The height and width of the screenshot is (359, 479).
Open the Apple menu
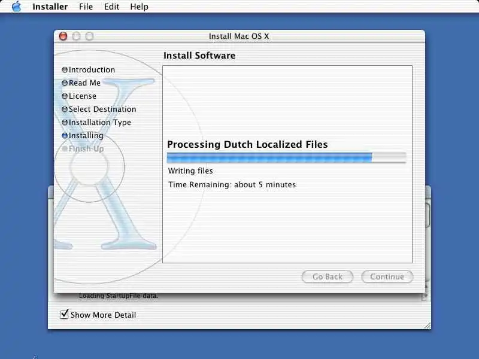tap(17, 7)
